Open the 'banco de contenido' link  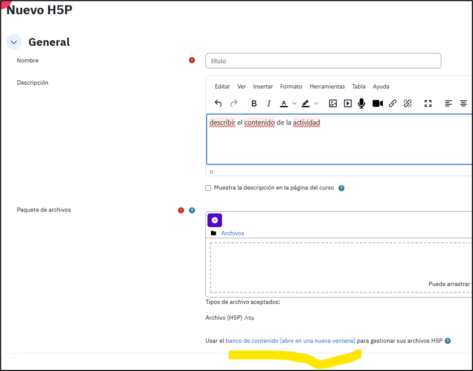coord(290,341)
